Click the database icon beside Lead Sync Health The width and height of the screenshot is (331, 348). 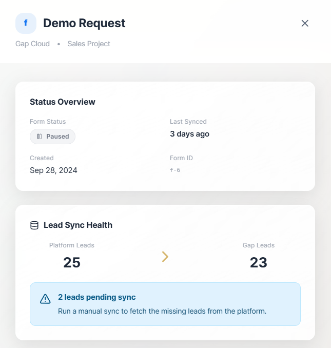coord(34,225)
